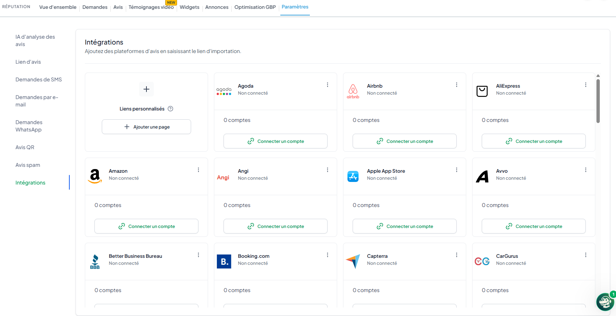Click the Apple App Store logo

353,176
